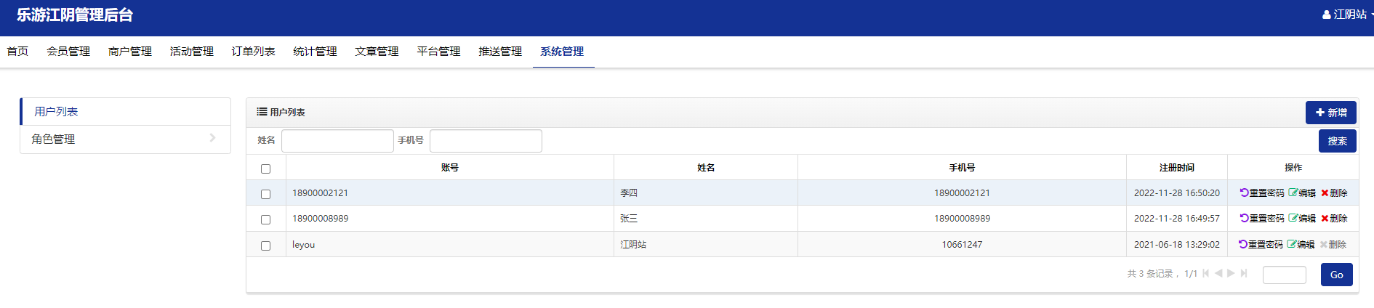The height and width of the screenshot is (308, 1374).
Task: Go to last page arrow icon
Action: click(x=1244, y=273)
